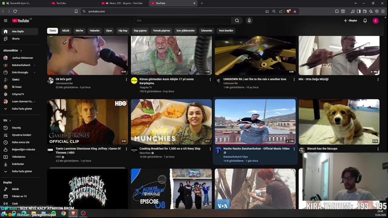
Task: Expand Siz section with Daha fazla göster
Action: (19, 171)
